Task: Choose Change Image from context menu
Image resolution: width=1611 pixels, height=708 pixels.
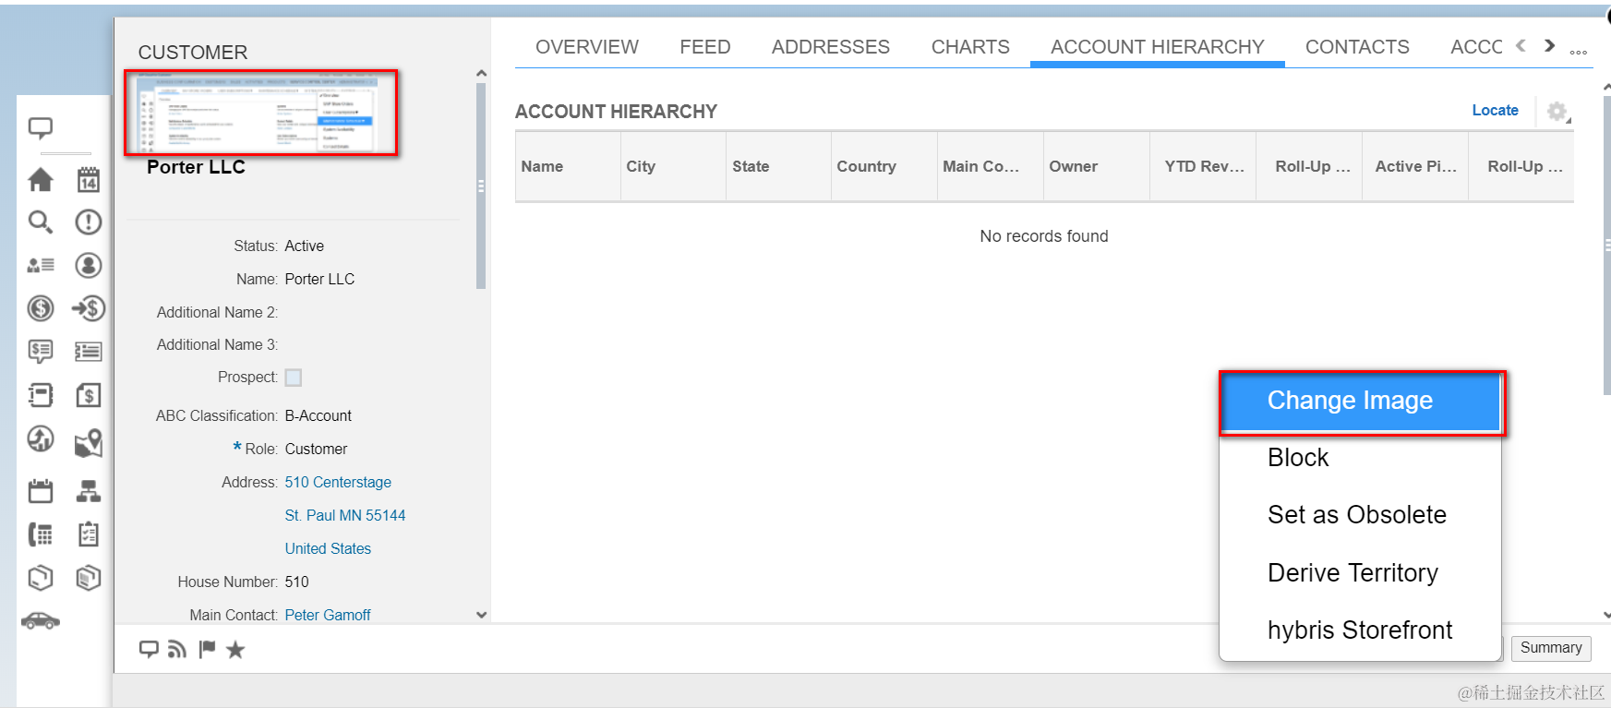Action: [1362, 402]
